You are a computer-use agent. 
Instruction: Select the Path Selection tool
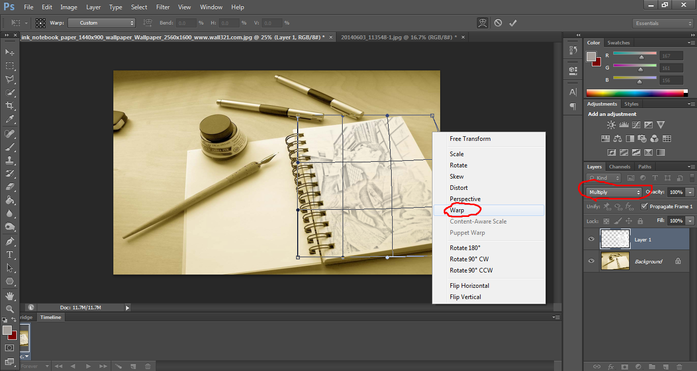(10, 267)
